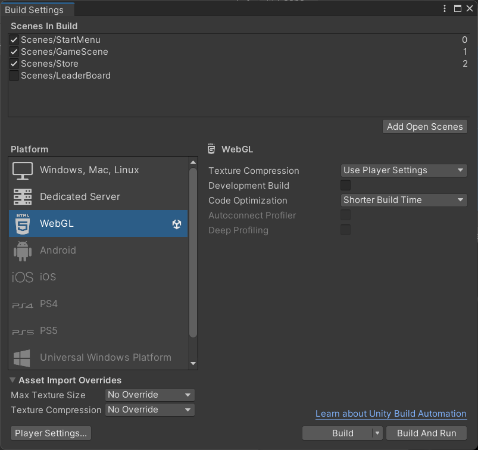The height and width of the screenshot is (450, 478).
Task: Click the PS5 logo icon
Action: [23, 332]
